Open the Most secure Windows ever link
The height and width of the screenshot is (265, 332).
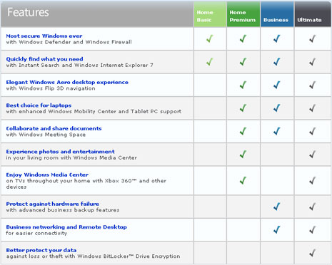coord(44,36)
